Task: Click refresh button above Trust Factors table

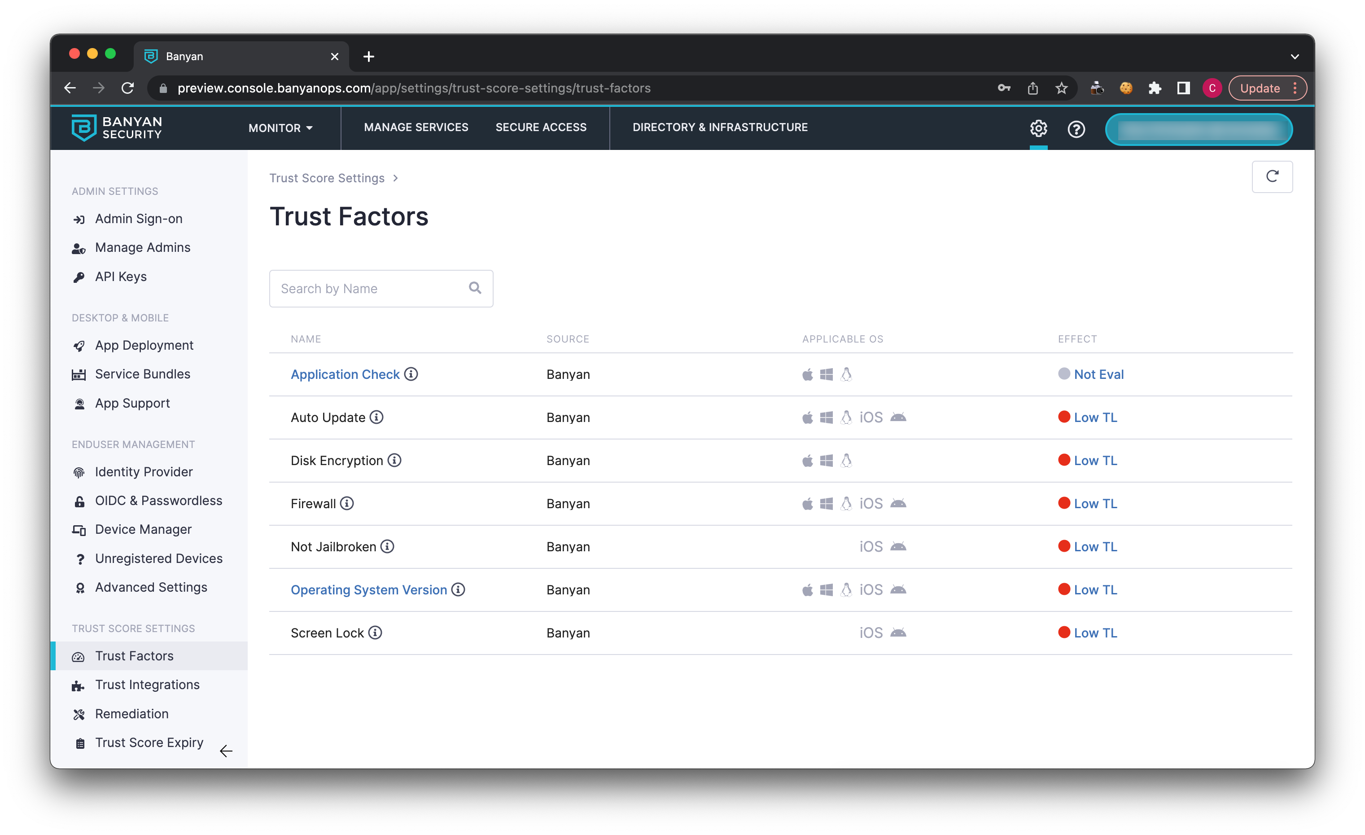Action: (1272, 176)
